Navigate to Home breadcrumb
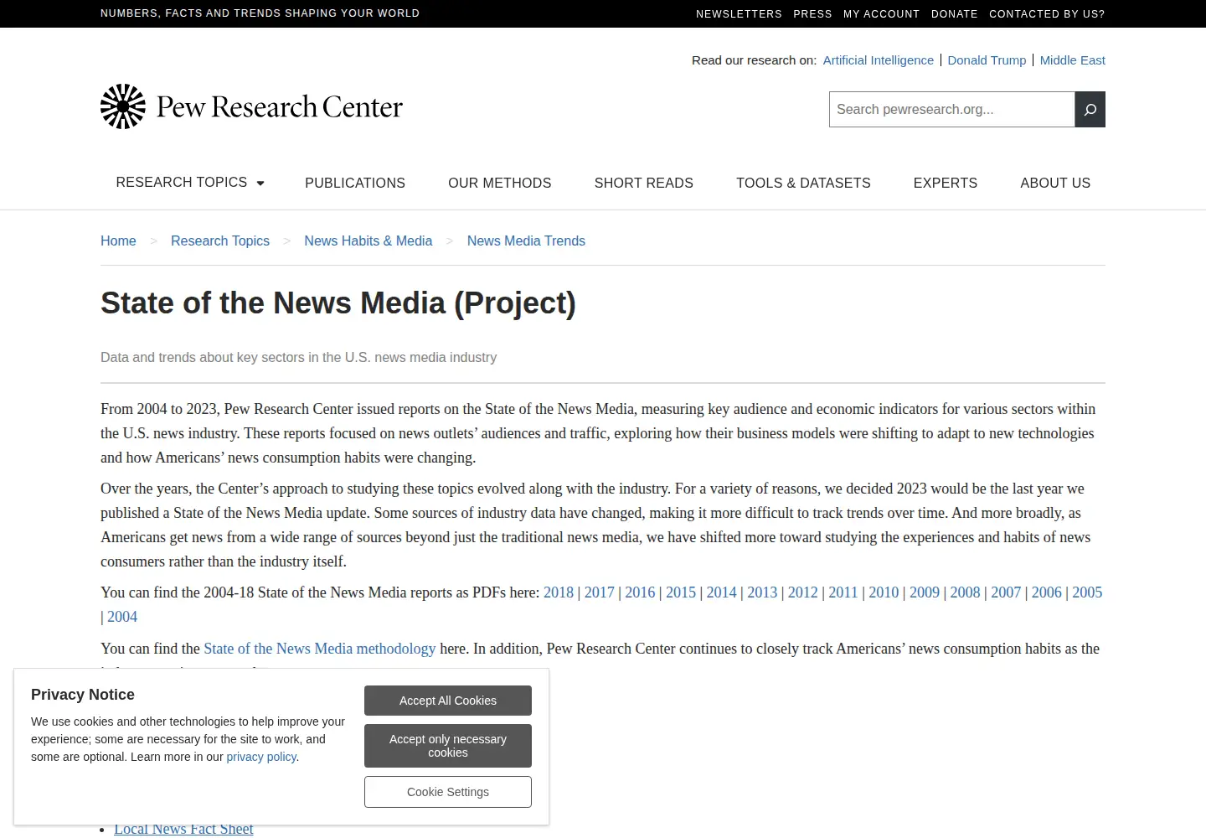The width and height of the screenshot is (1206, 838). coord(118,241)
